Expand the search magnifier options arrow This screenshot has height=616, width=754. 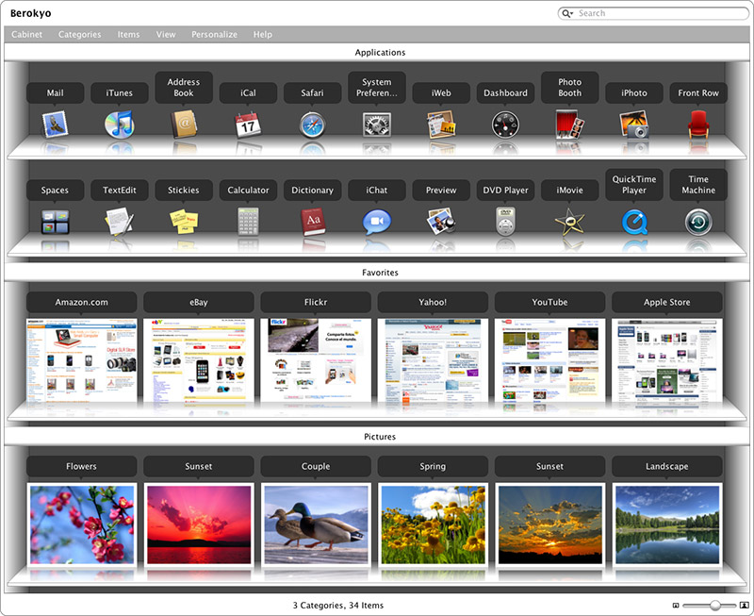(568, 13)
